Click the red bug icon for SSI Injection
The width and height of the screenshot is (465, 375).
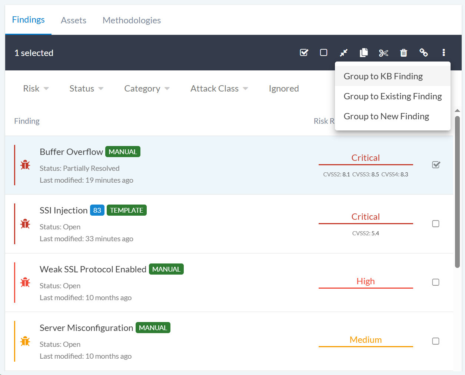click(25, 224)
